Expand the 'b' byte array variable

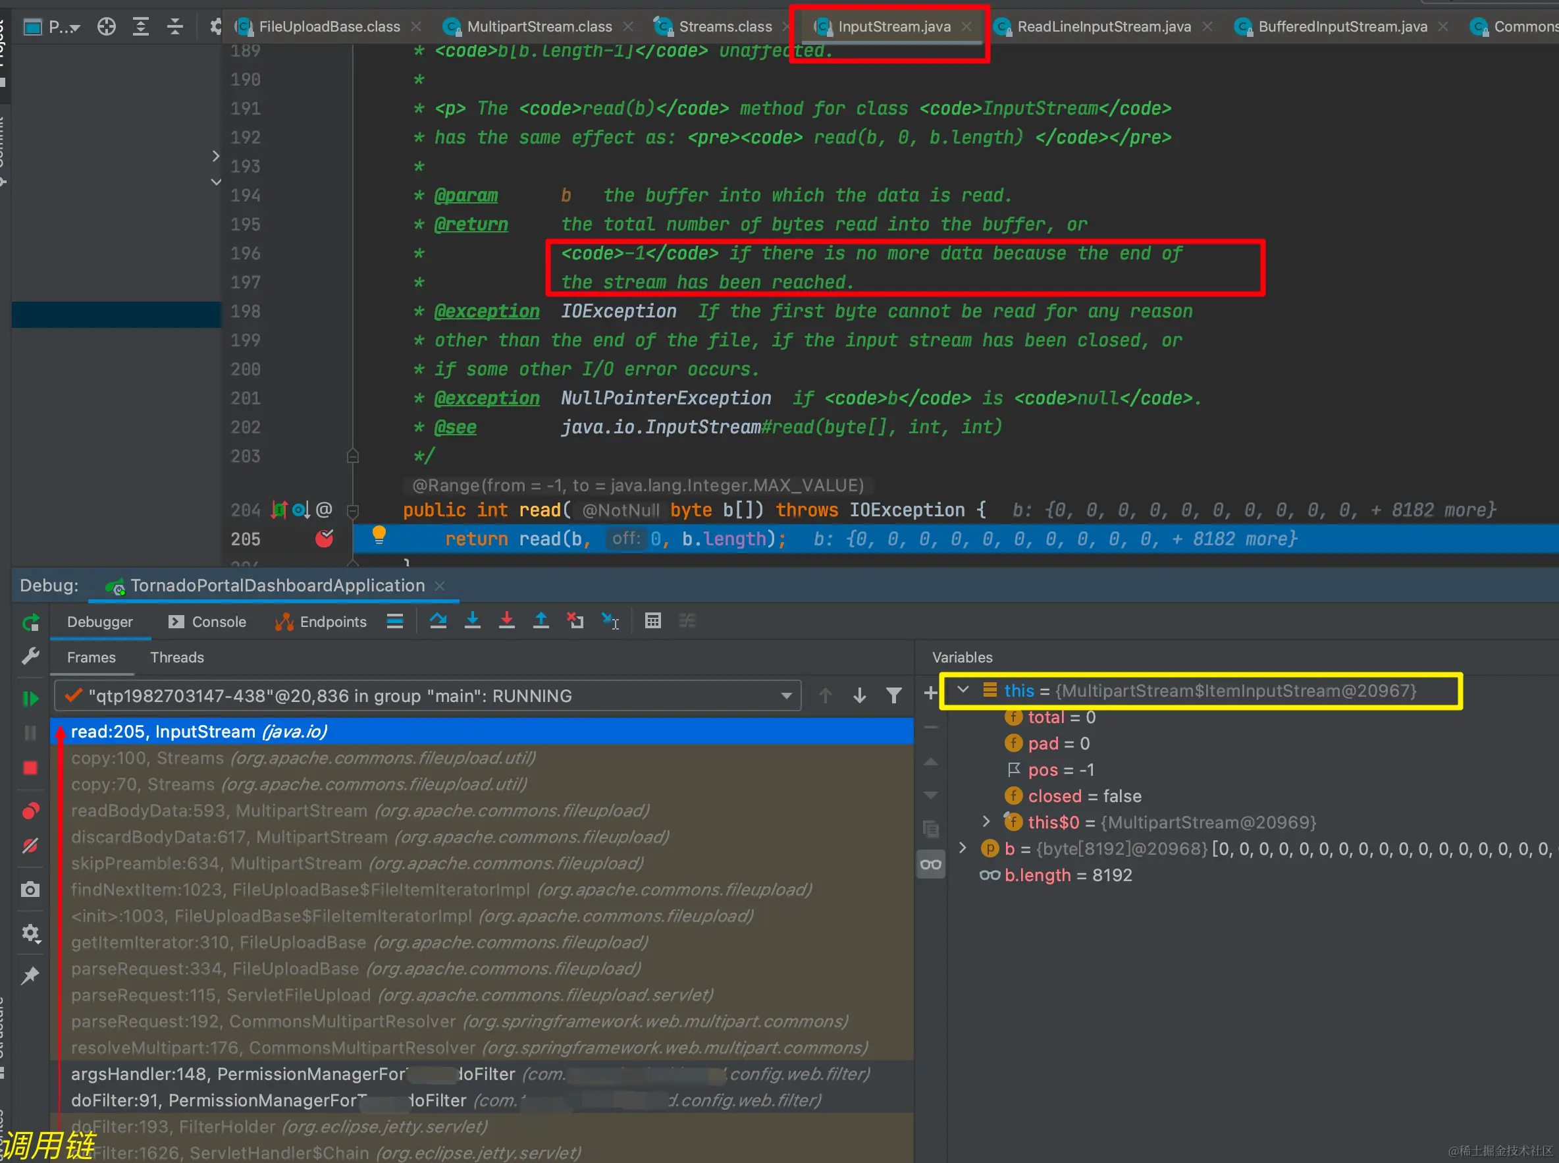pyautogui.click(x=964, y=848)
